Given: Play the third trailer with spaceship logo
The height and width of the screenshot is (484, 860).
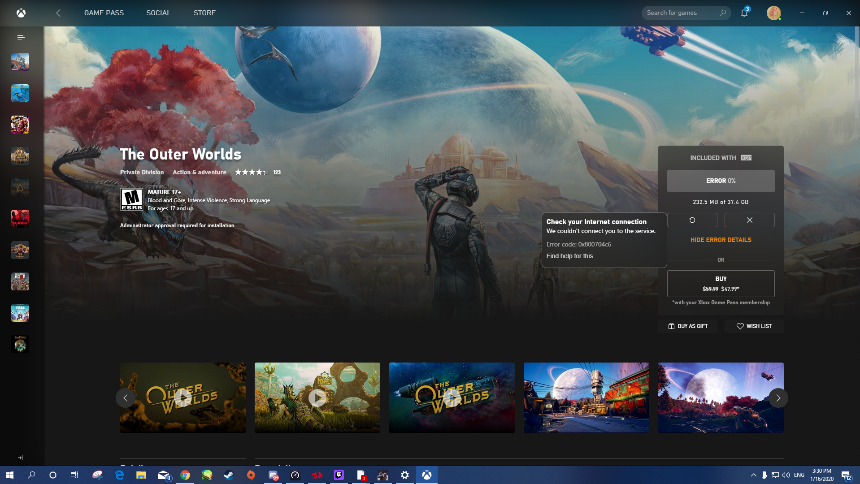Looking at the screenshot, I should 452,398.
